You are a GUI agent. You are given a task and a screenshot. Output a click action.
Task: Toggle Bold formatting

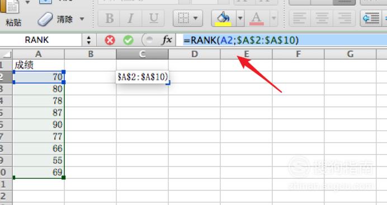pyautogui.click(x=109, y=18)
